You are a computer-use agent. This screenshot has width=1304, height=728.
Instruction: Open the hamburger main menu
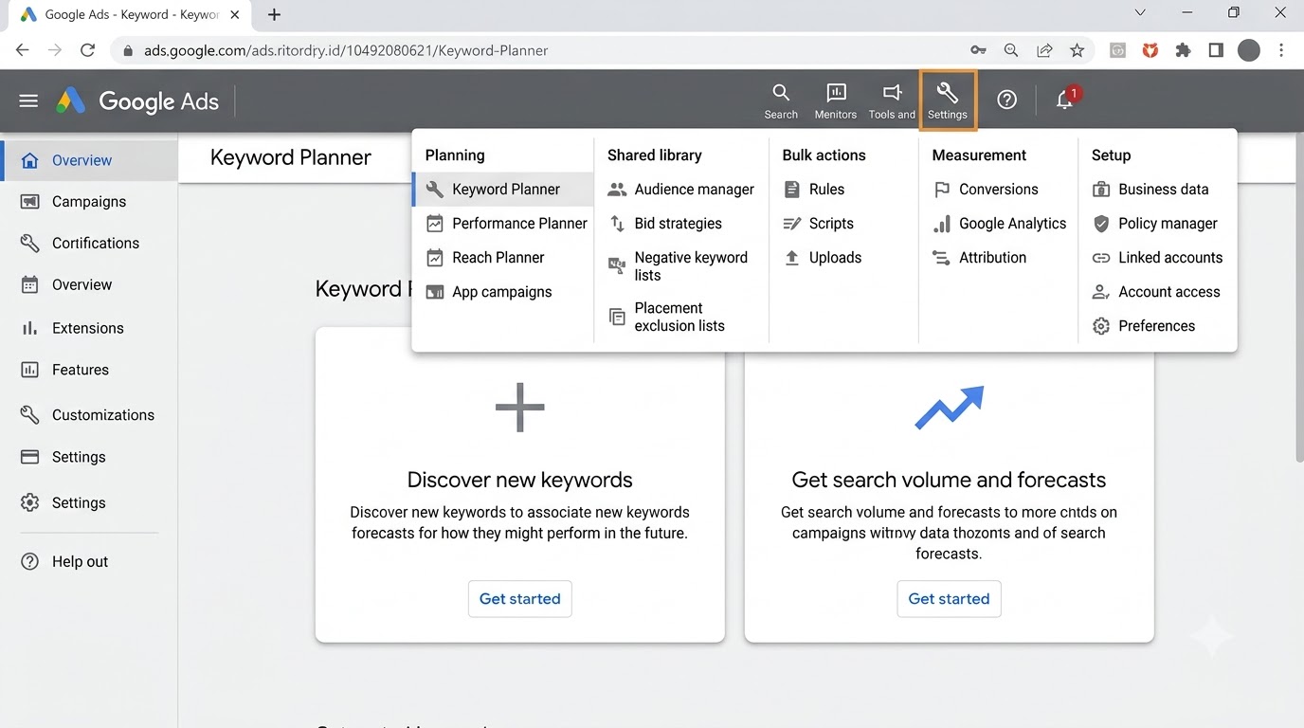28,100
